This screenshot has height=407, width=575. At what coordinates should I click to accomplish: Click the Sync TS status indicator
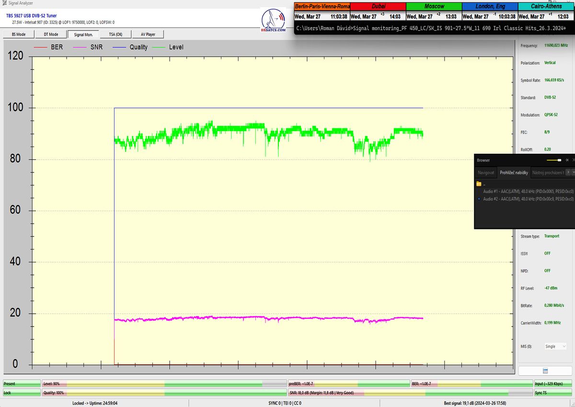coord(553,393)
